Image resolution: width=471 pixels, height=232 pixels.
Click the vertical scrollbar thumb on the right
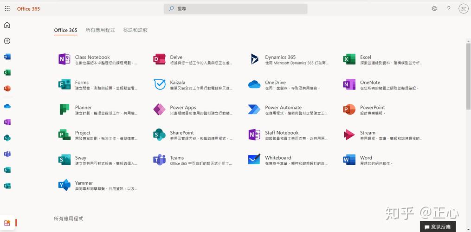point(468,77)
